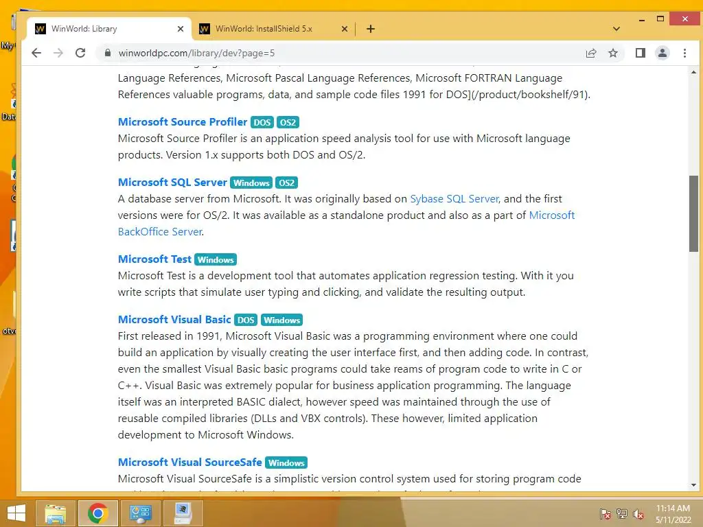Viewport: 703px width, 527px height.
Task: Click the page scrollbar thumb
Action: [693, 213]
